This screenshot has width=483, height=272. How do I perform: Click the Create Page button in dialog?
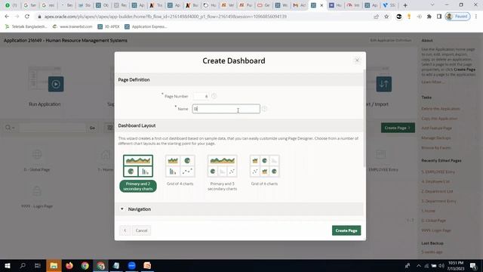click(x=346, y=230)
